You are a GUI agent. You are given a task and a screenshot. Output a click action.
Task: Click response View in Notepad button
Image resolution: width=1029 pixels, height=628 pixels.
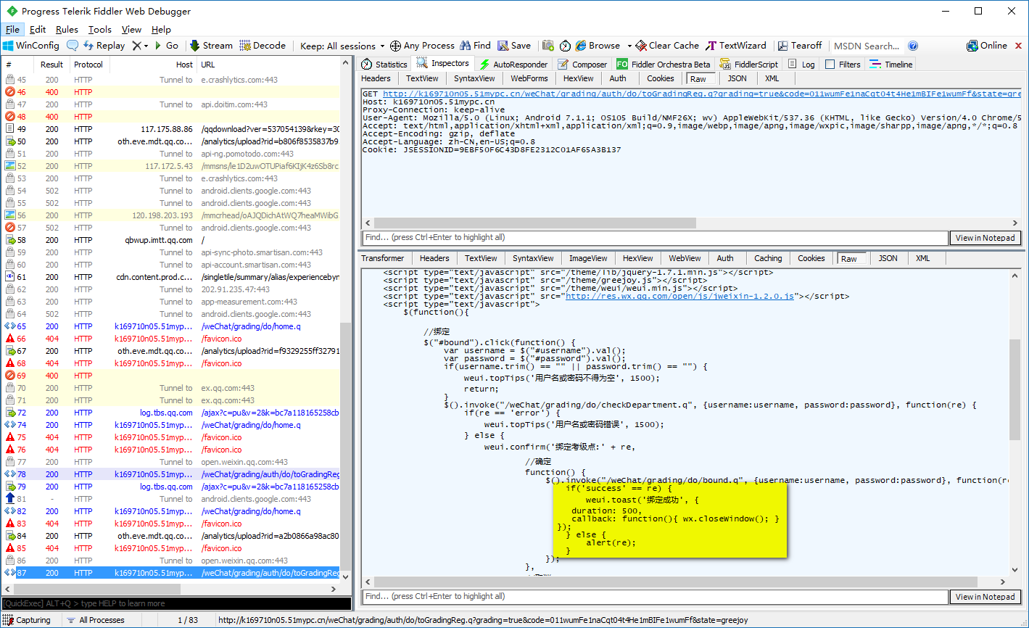(985, 597)
